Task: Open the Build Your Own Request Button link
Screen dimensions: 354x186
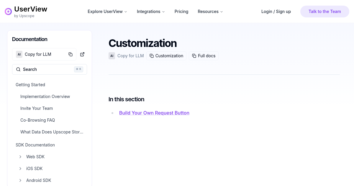Action: coord(154,113)
